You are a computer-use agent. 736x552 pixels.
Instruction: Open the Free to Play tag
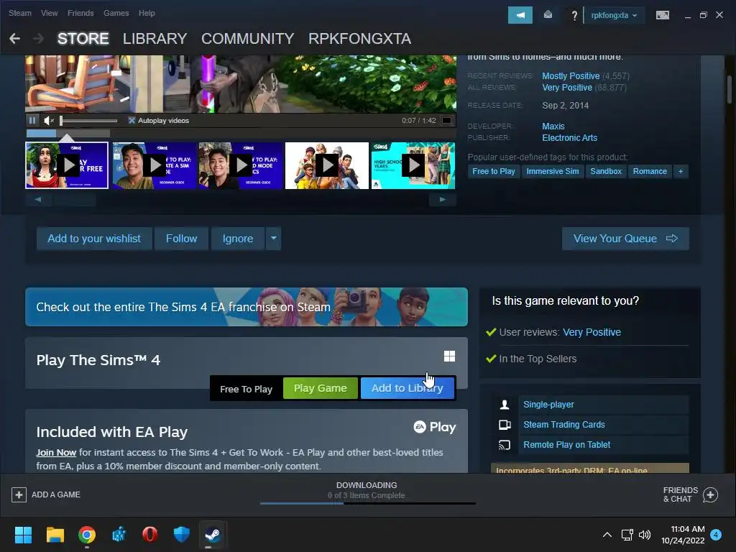[x=493, y=171]
